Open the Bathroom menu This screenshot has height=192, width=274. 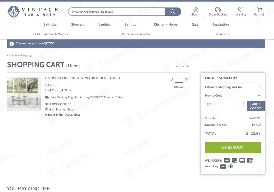coord(132,25)
